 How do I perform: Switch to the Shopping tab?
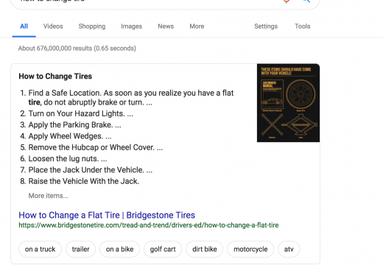point(92,26)
